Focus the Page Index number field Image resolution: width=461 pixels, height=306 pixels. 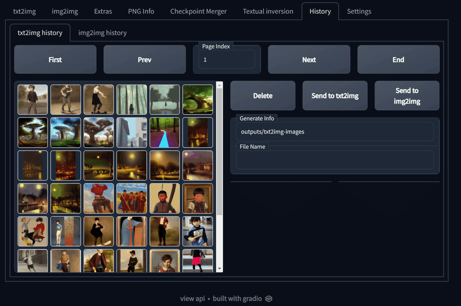(x=226, y=60)
